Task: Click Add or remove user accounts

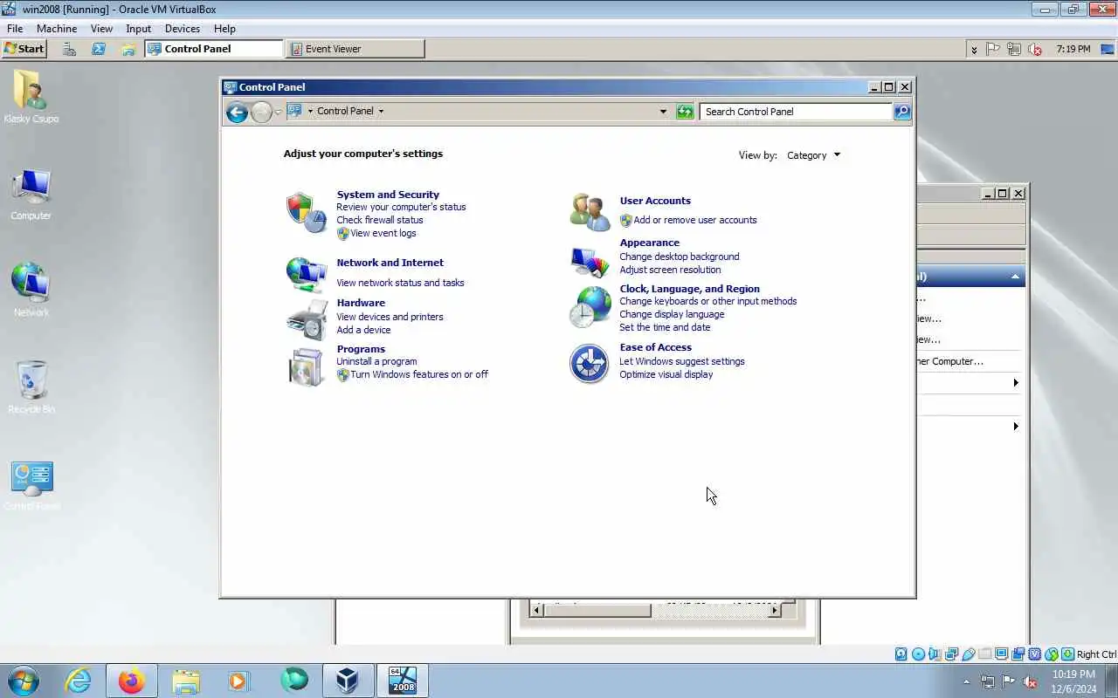Action: pos(695,220)
